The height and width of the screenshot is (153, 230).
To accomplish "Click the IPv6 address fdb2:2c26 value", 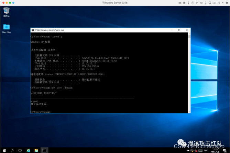I will coord(105,58).
